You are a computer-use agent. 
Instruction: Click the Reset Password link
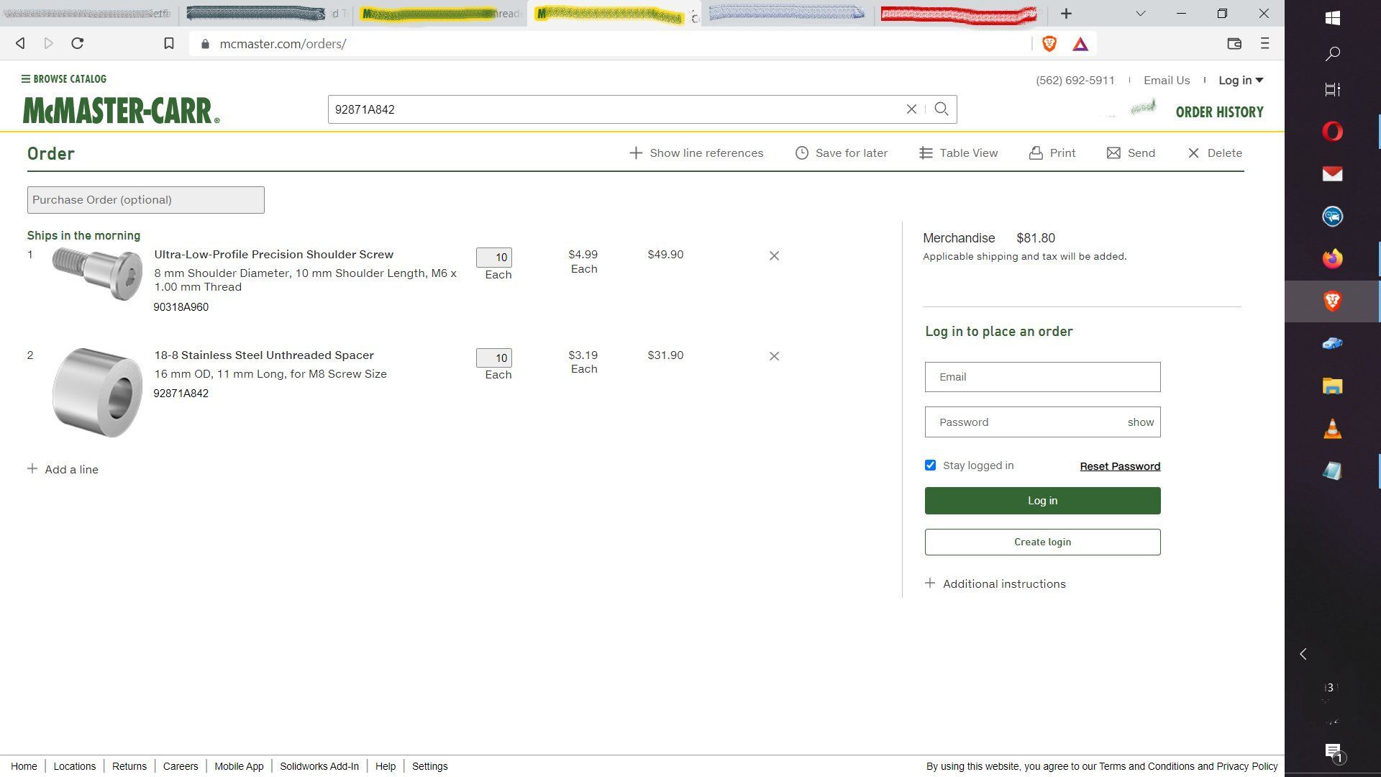pos(1120,466)
